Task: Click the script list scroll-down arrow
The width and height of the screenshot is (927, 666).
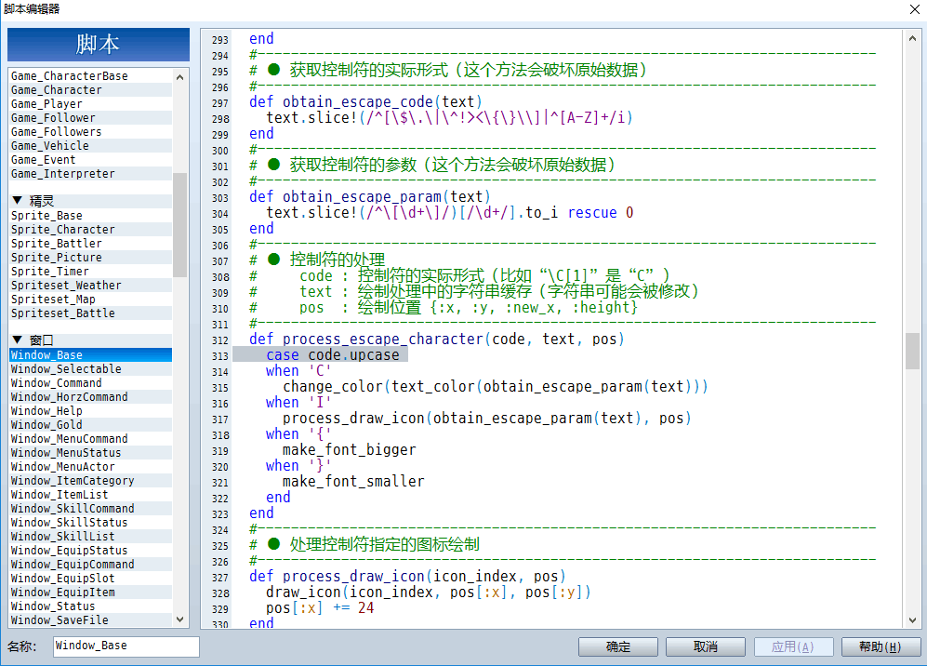Action: click(180, 619)
